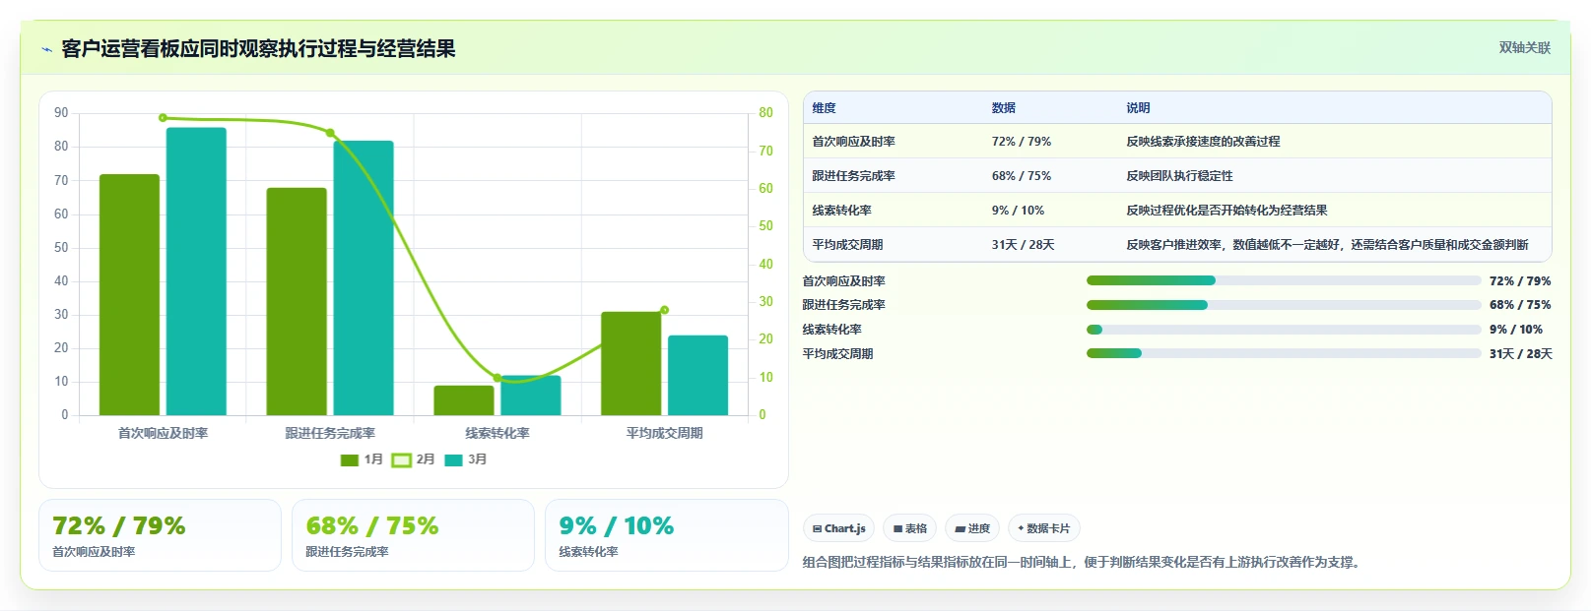Click 3月 bar for 首次响应及时率
Image resolution: width=1591 pixels, height=611 pixels.
point(196,272)
